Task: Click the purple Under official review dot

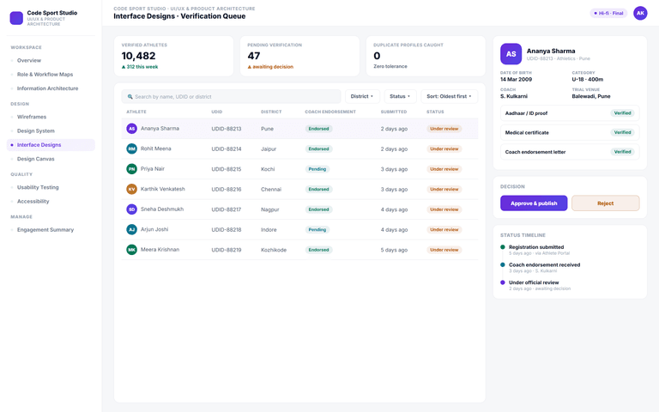Action: coord(503,282)
